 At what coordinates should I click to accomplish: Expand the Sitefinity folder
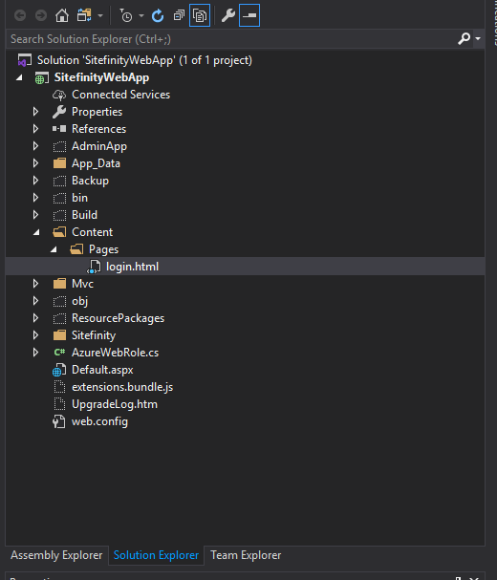point(35,335)
